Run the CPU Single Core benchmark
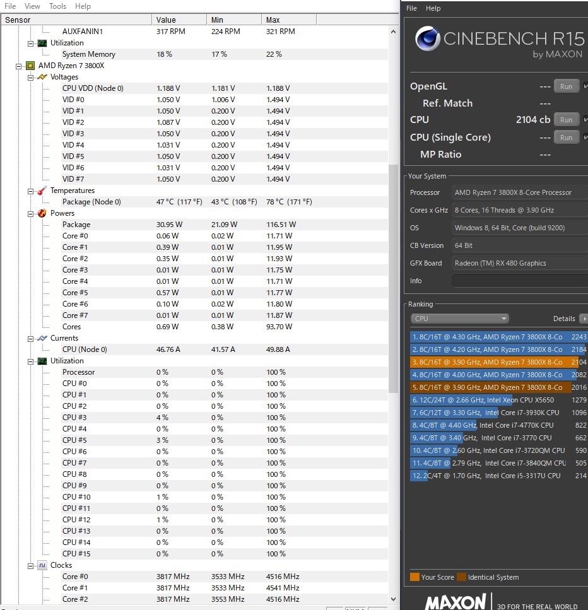Image resolution: width=588 pixels, height=610 pixels. pyautogui.click(x=566, y=138)
